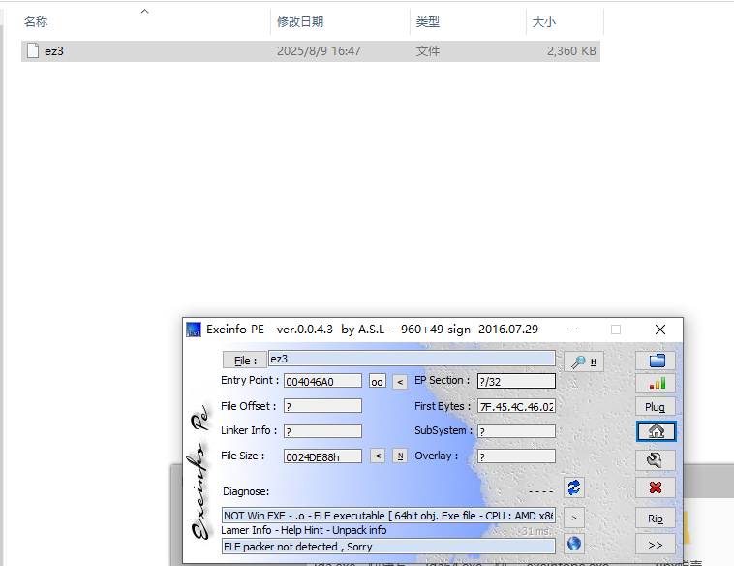The image size is (734, 566).
Task: Click the Exeinfo PE title bar icon
Action: 194,330
